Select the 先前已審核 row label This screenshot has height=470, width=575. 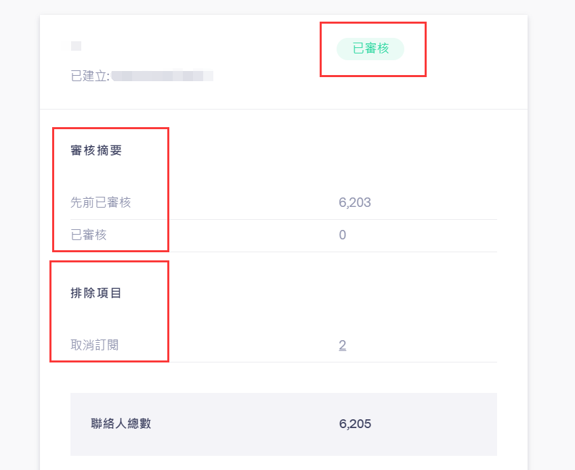pos(100,202)
